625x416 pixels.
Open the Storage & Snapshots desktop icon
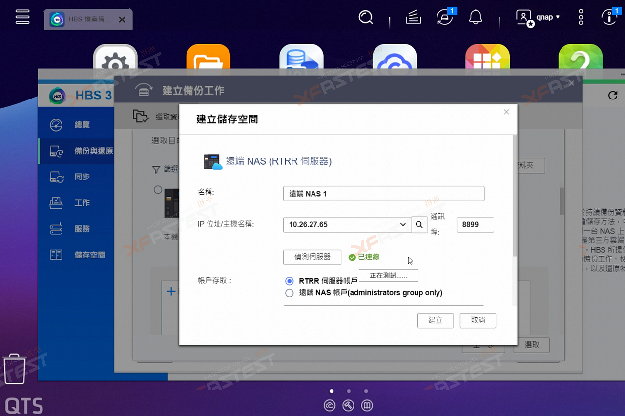click(x=301, y=58)
